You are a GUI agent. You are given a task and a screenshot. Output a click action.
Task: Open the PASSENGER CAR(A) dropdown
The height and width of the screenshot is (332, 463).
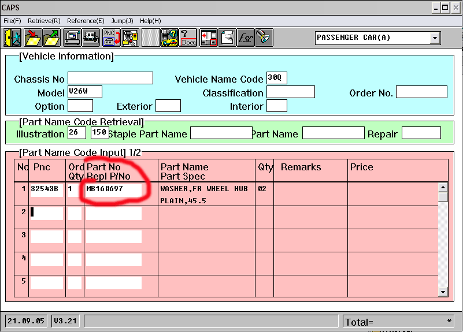click(435, 38)
